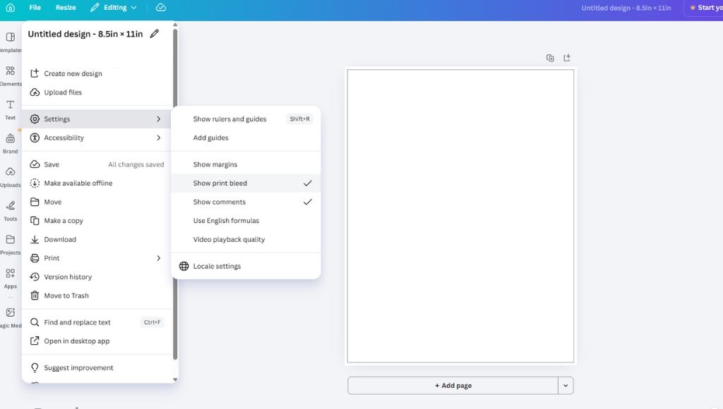Click the Settings gear icon
Viewport: 723px width, 409px height.
[x=35, y=119]
